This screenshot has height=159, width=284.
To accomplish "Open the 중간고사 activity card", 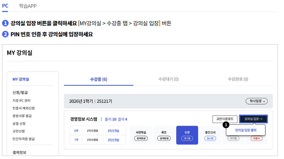I will [209, 135].
